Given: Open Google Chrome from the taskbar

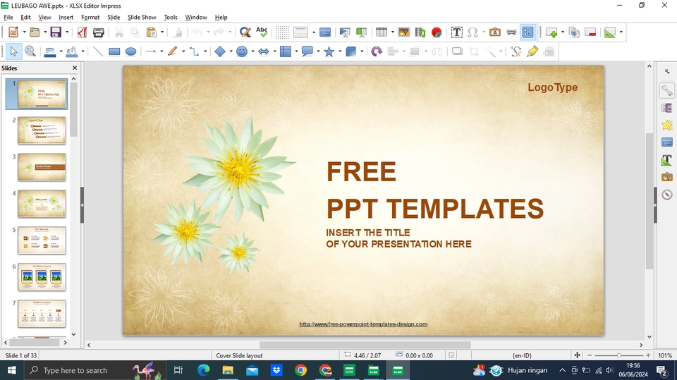Looking at the screenshot, I should pos(301,370).
